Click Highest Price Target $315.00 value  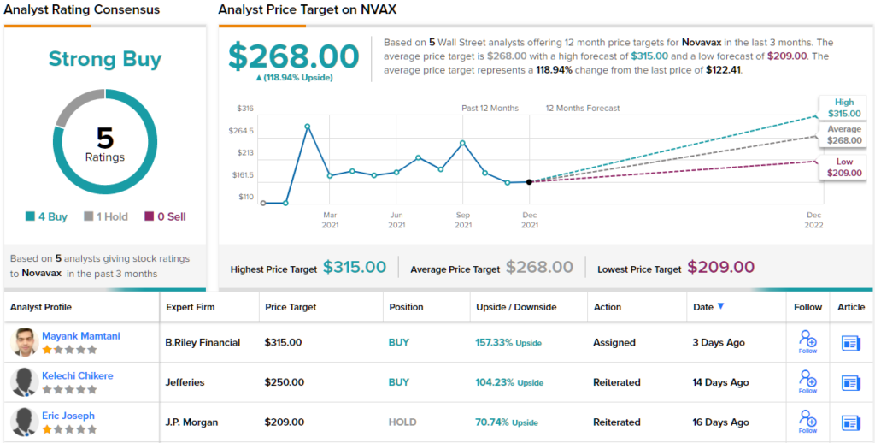click(355, 267)
